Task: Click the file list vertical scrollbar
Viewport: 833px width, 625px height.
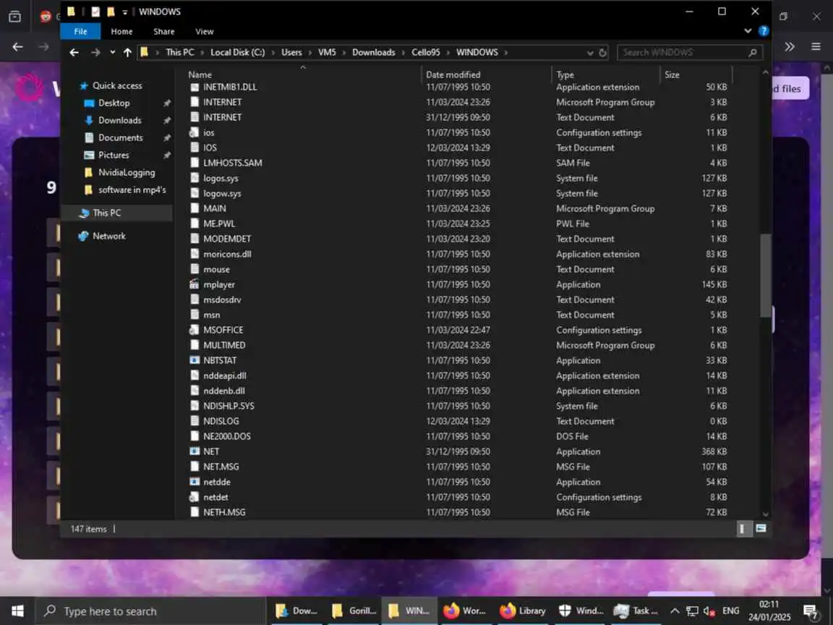Action: coord(766,276)
